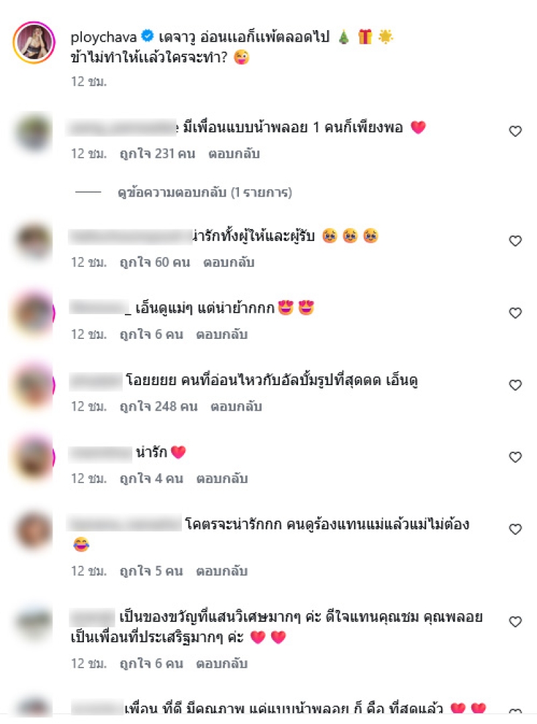Open ถูกใจ 4 คน likes list
This screenshot has height=724, width=537.
click(151, 478)
